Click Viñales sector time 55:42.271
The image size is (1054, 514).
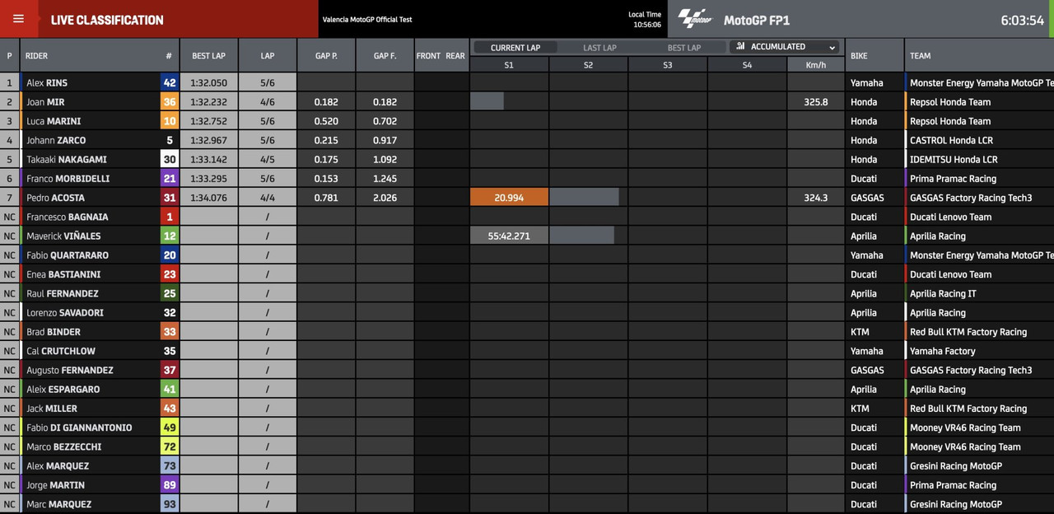pyautogui.click(x=509, y=236)
